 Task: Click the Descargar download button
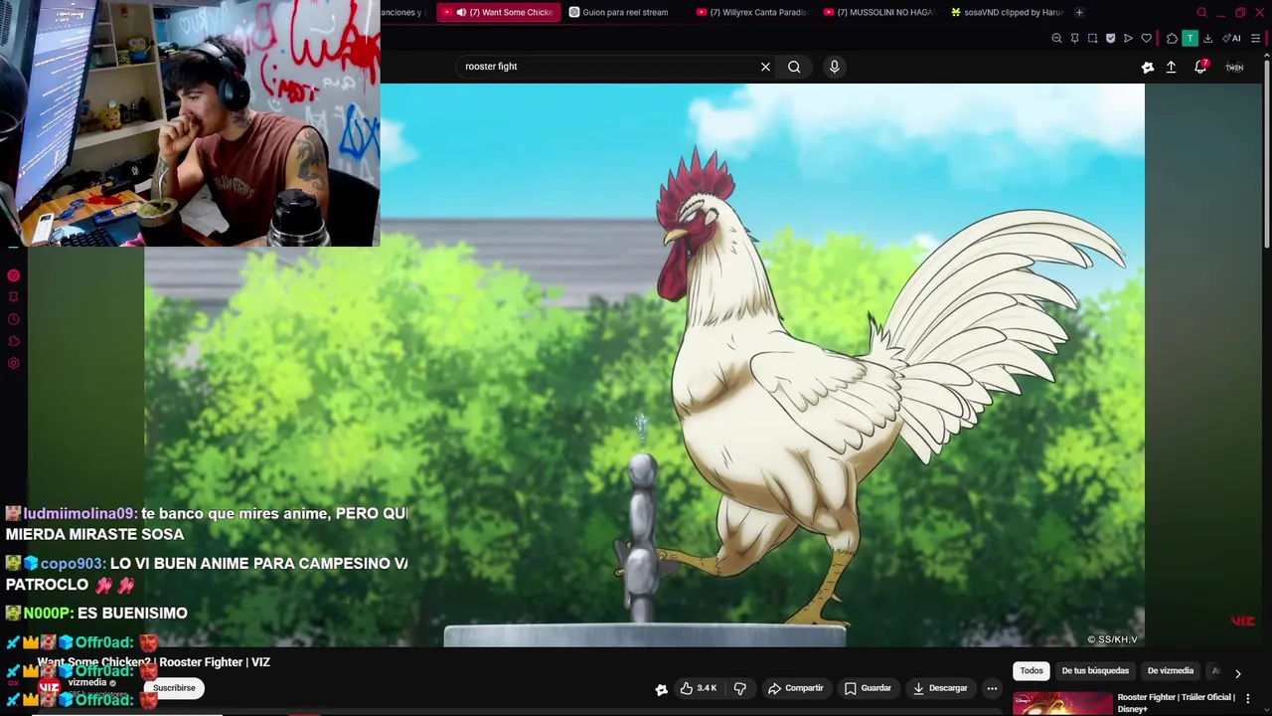point(940,688)
